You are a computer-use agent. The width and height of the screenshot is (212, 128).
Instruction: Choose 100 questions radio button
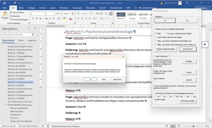pyautogui.click(x=191, y=96)
